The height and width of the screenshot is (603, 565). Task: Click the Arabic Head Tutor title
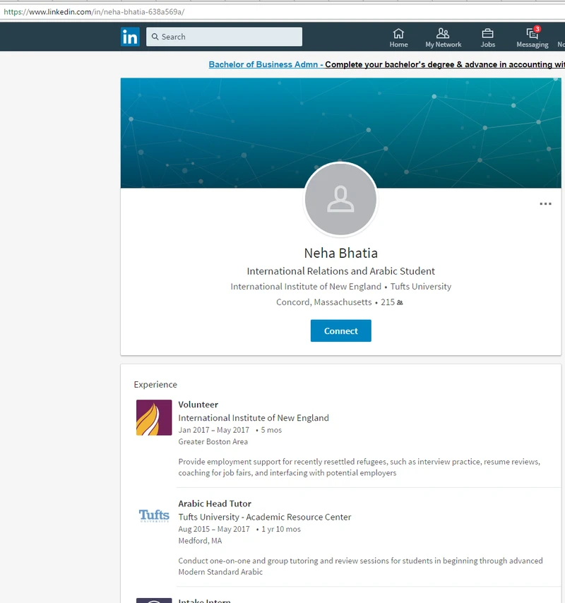coord(215,503)
